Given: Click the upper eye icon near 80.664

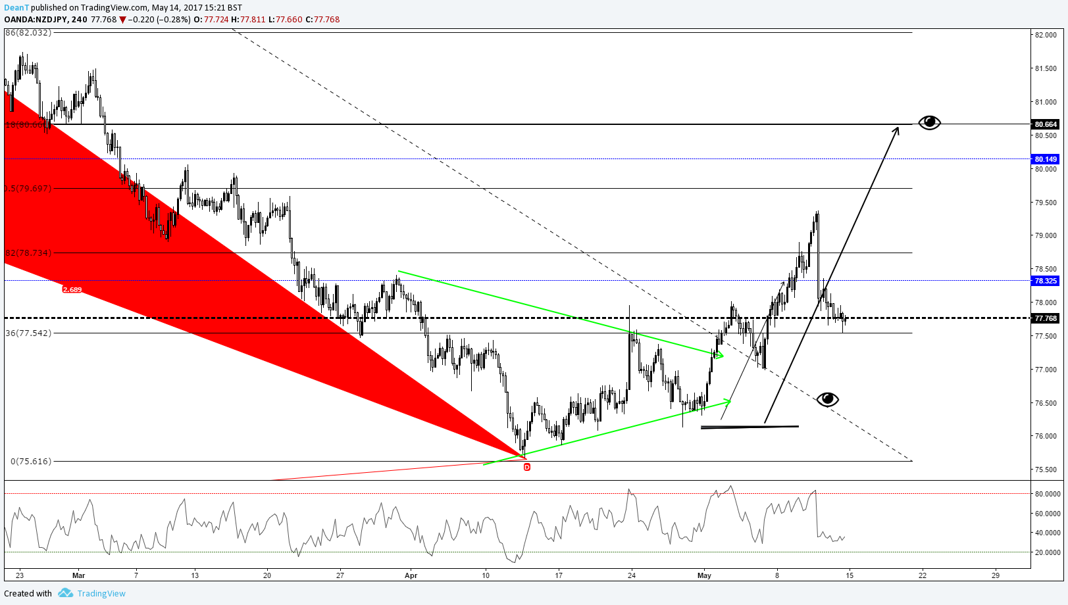Looking at the screenshot, I should point(929,122).
